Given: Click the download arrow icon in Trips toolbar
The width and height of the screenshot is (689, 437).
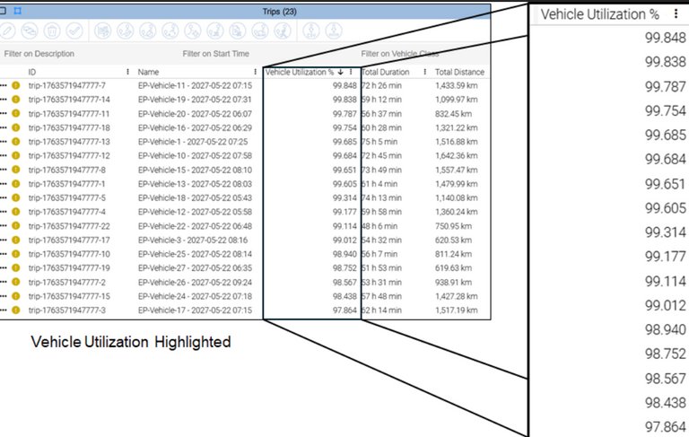Looking at the screenshot, I should coord(334,31).
